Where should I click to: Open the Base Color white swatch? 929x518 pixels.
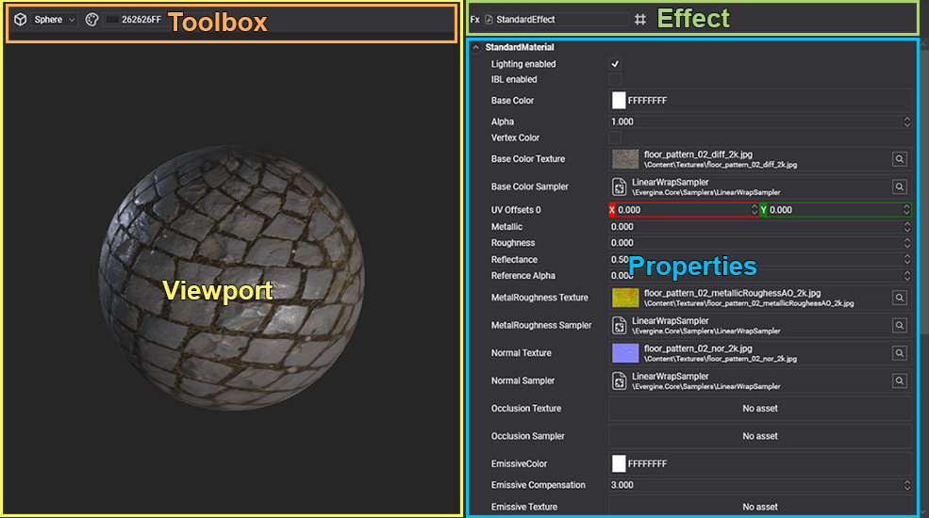click(619, 101)
